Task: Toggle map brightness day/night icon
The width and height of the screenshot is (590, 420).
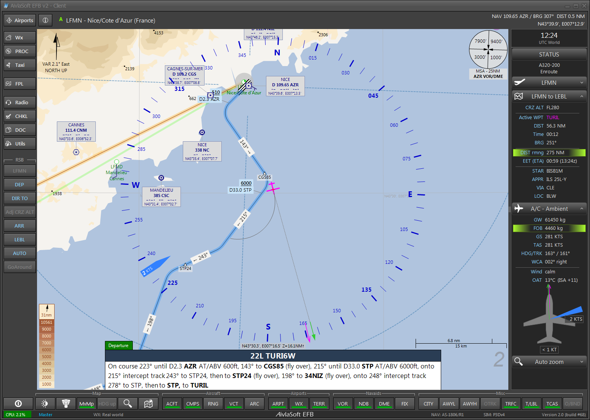Action: click(45, 404)
